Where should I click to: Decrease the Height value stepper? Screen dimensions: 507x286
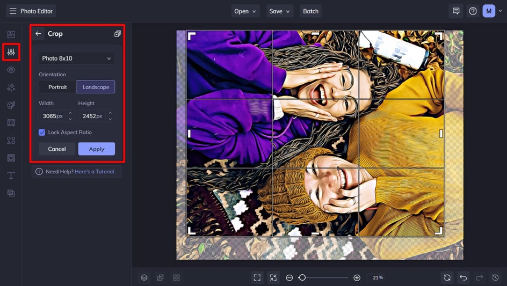click(110, 119)
